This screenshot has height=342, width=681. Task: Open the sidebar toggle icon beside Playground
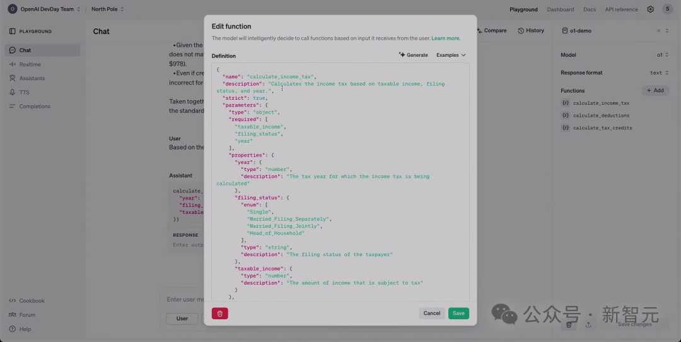coord(12,31)
